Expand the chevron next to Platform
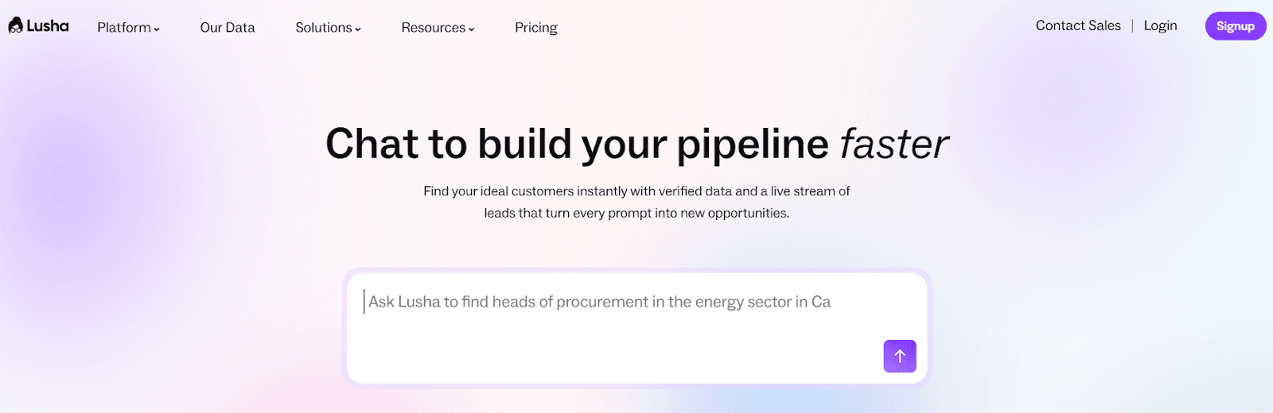 pos(157,29)
